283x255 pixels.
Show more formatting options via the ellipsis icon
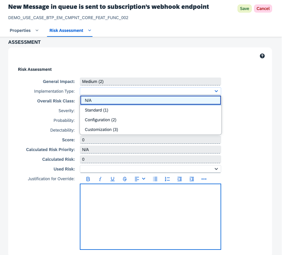click(204, 179)
